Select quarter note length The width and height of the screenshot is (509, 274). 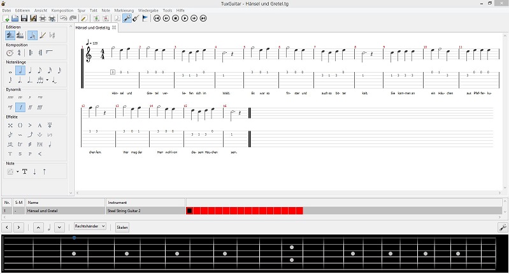click(30, 71)
